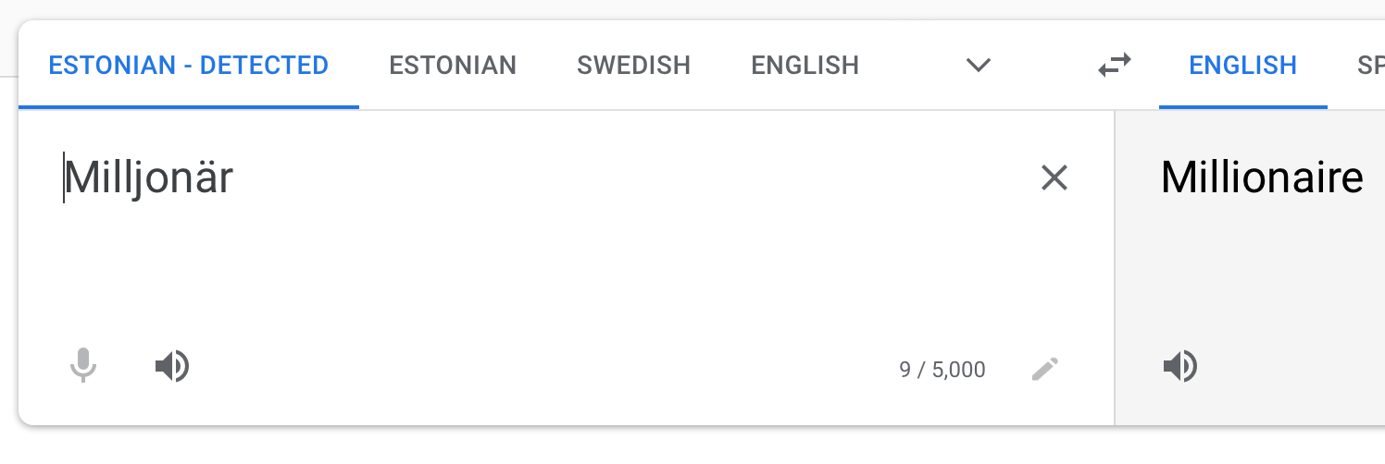Click the text cursor before Milljonär
This screenshot has height=464, width=1385.
[64, 177]
